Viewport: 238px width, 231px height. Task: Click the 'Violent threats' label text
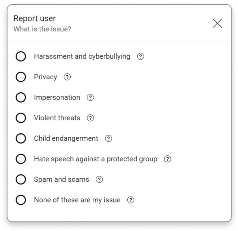pyautogui.click(x=57, y=118)
